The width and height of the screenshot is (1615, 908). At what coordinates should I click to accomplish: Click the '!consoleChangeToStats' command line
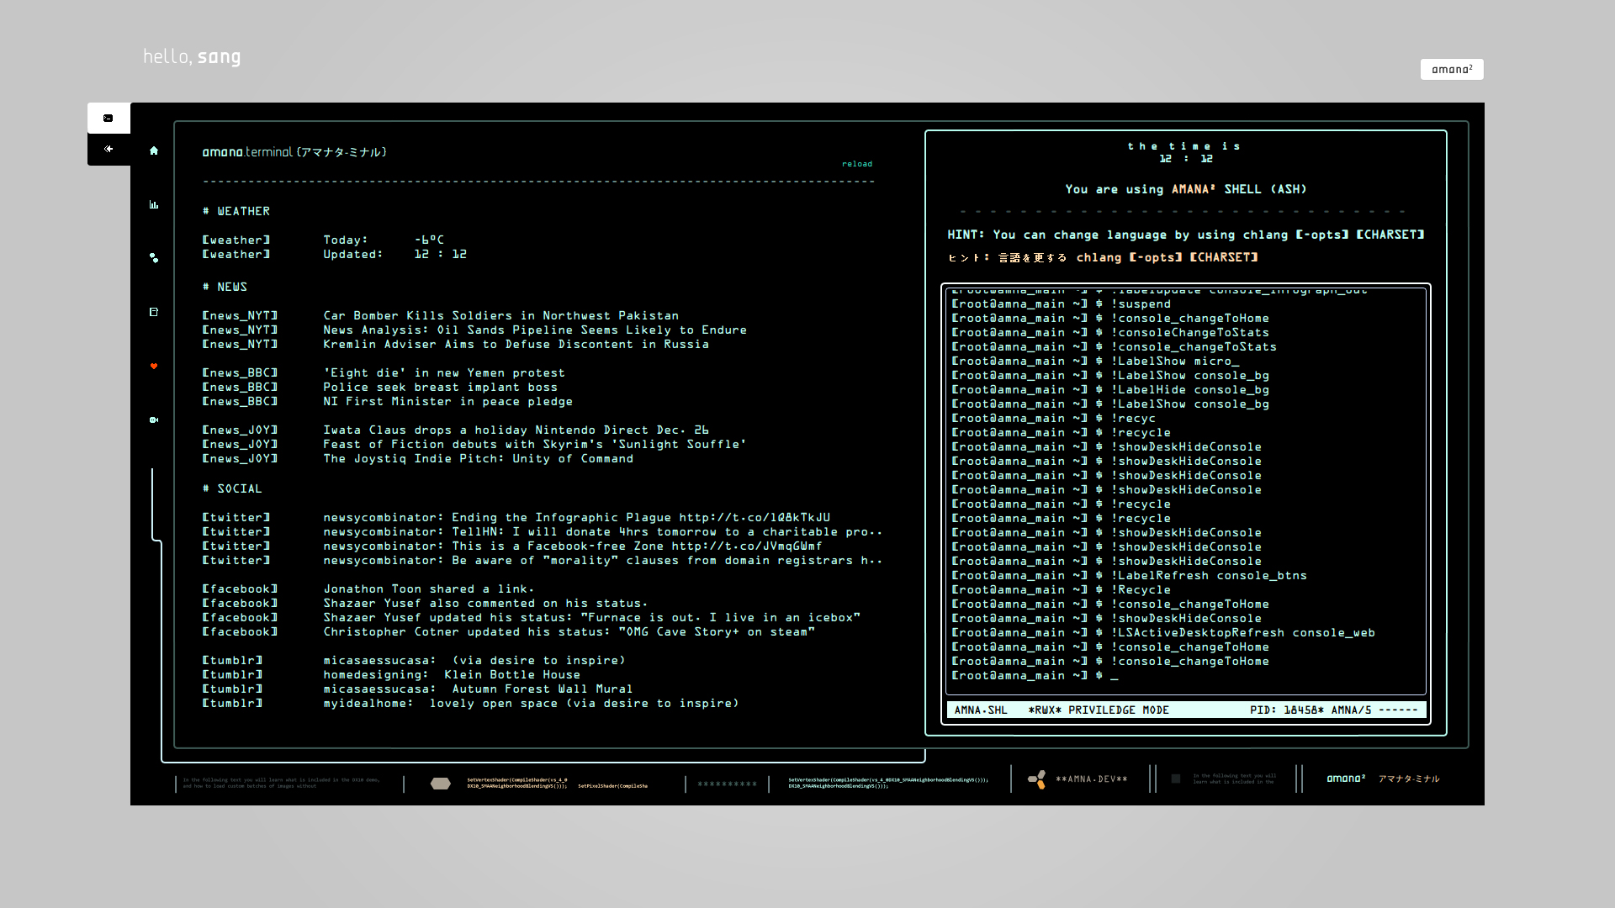pos(1110,332)
